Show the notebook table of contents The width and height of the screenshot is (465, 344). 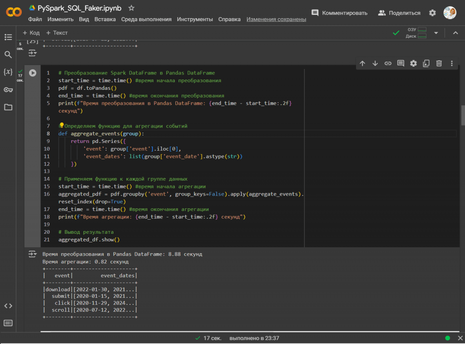(8, 37)
